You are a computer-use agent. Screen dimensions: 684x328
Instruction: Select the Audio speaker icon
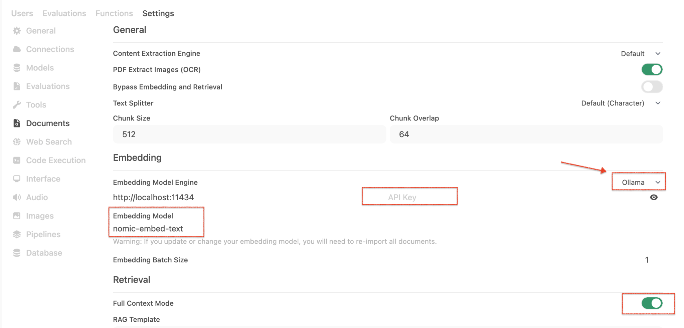tap(17, 198)
